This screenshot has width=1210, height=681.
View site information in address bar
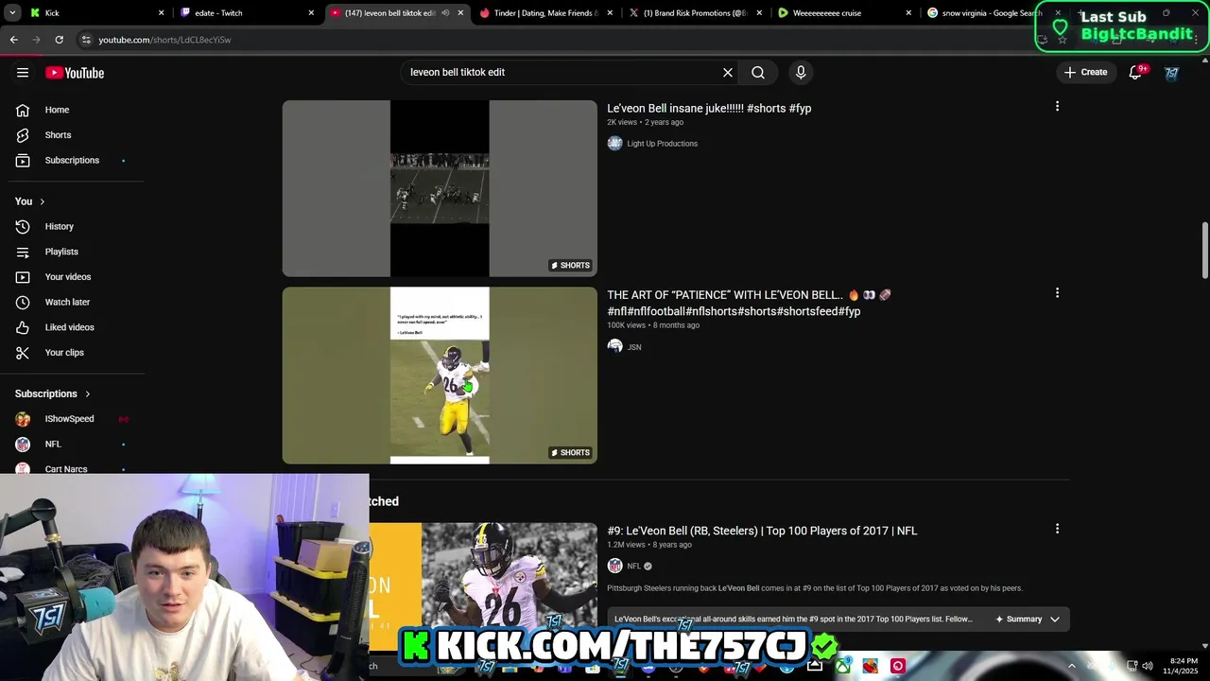pos(86,40)
